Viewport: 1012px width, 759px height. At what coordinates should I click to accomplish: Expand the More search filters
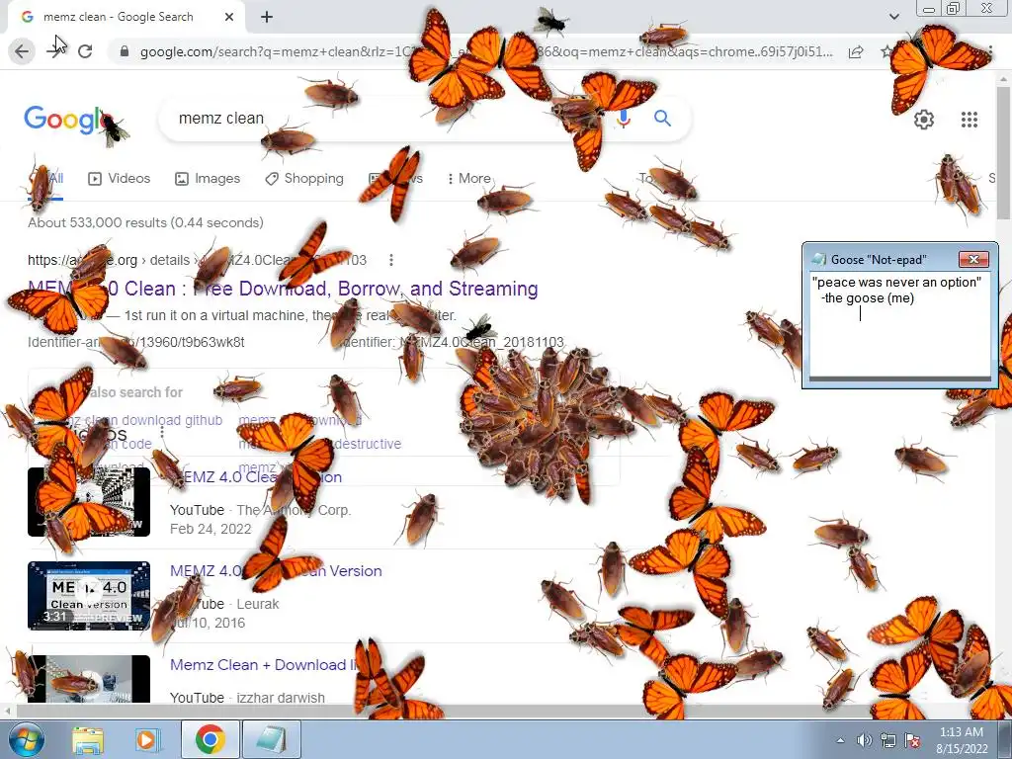[x=469, y=179]
